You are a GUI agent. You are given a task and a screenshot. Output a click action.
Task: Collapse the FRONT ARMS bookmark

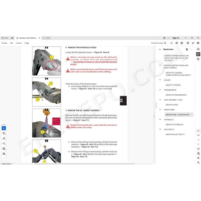(160, 110)
